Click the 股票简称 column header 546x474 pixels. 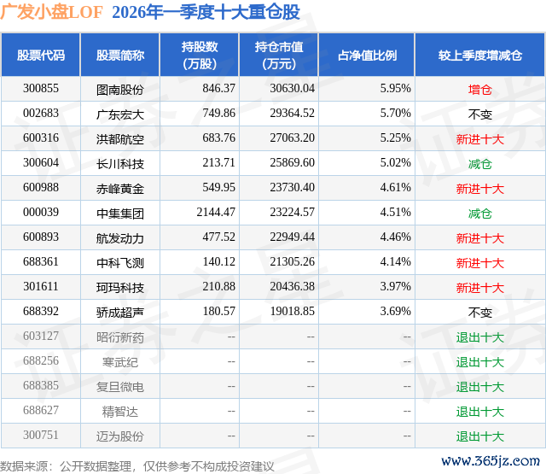(x=120, y=55)
